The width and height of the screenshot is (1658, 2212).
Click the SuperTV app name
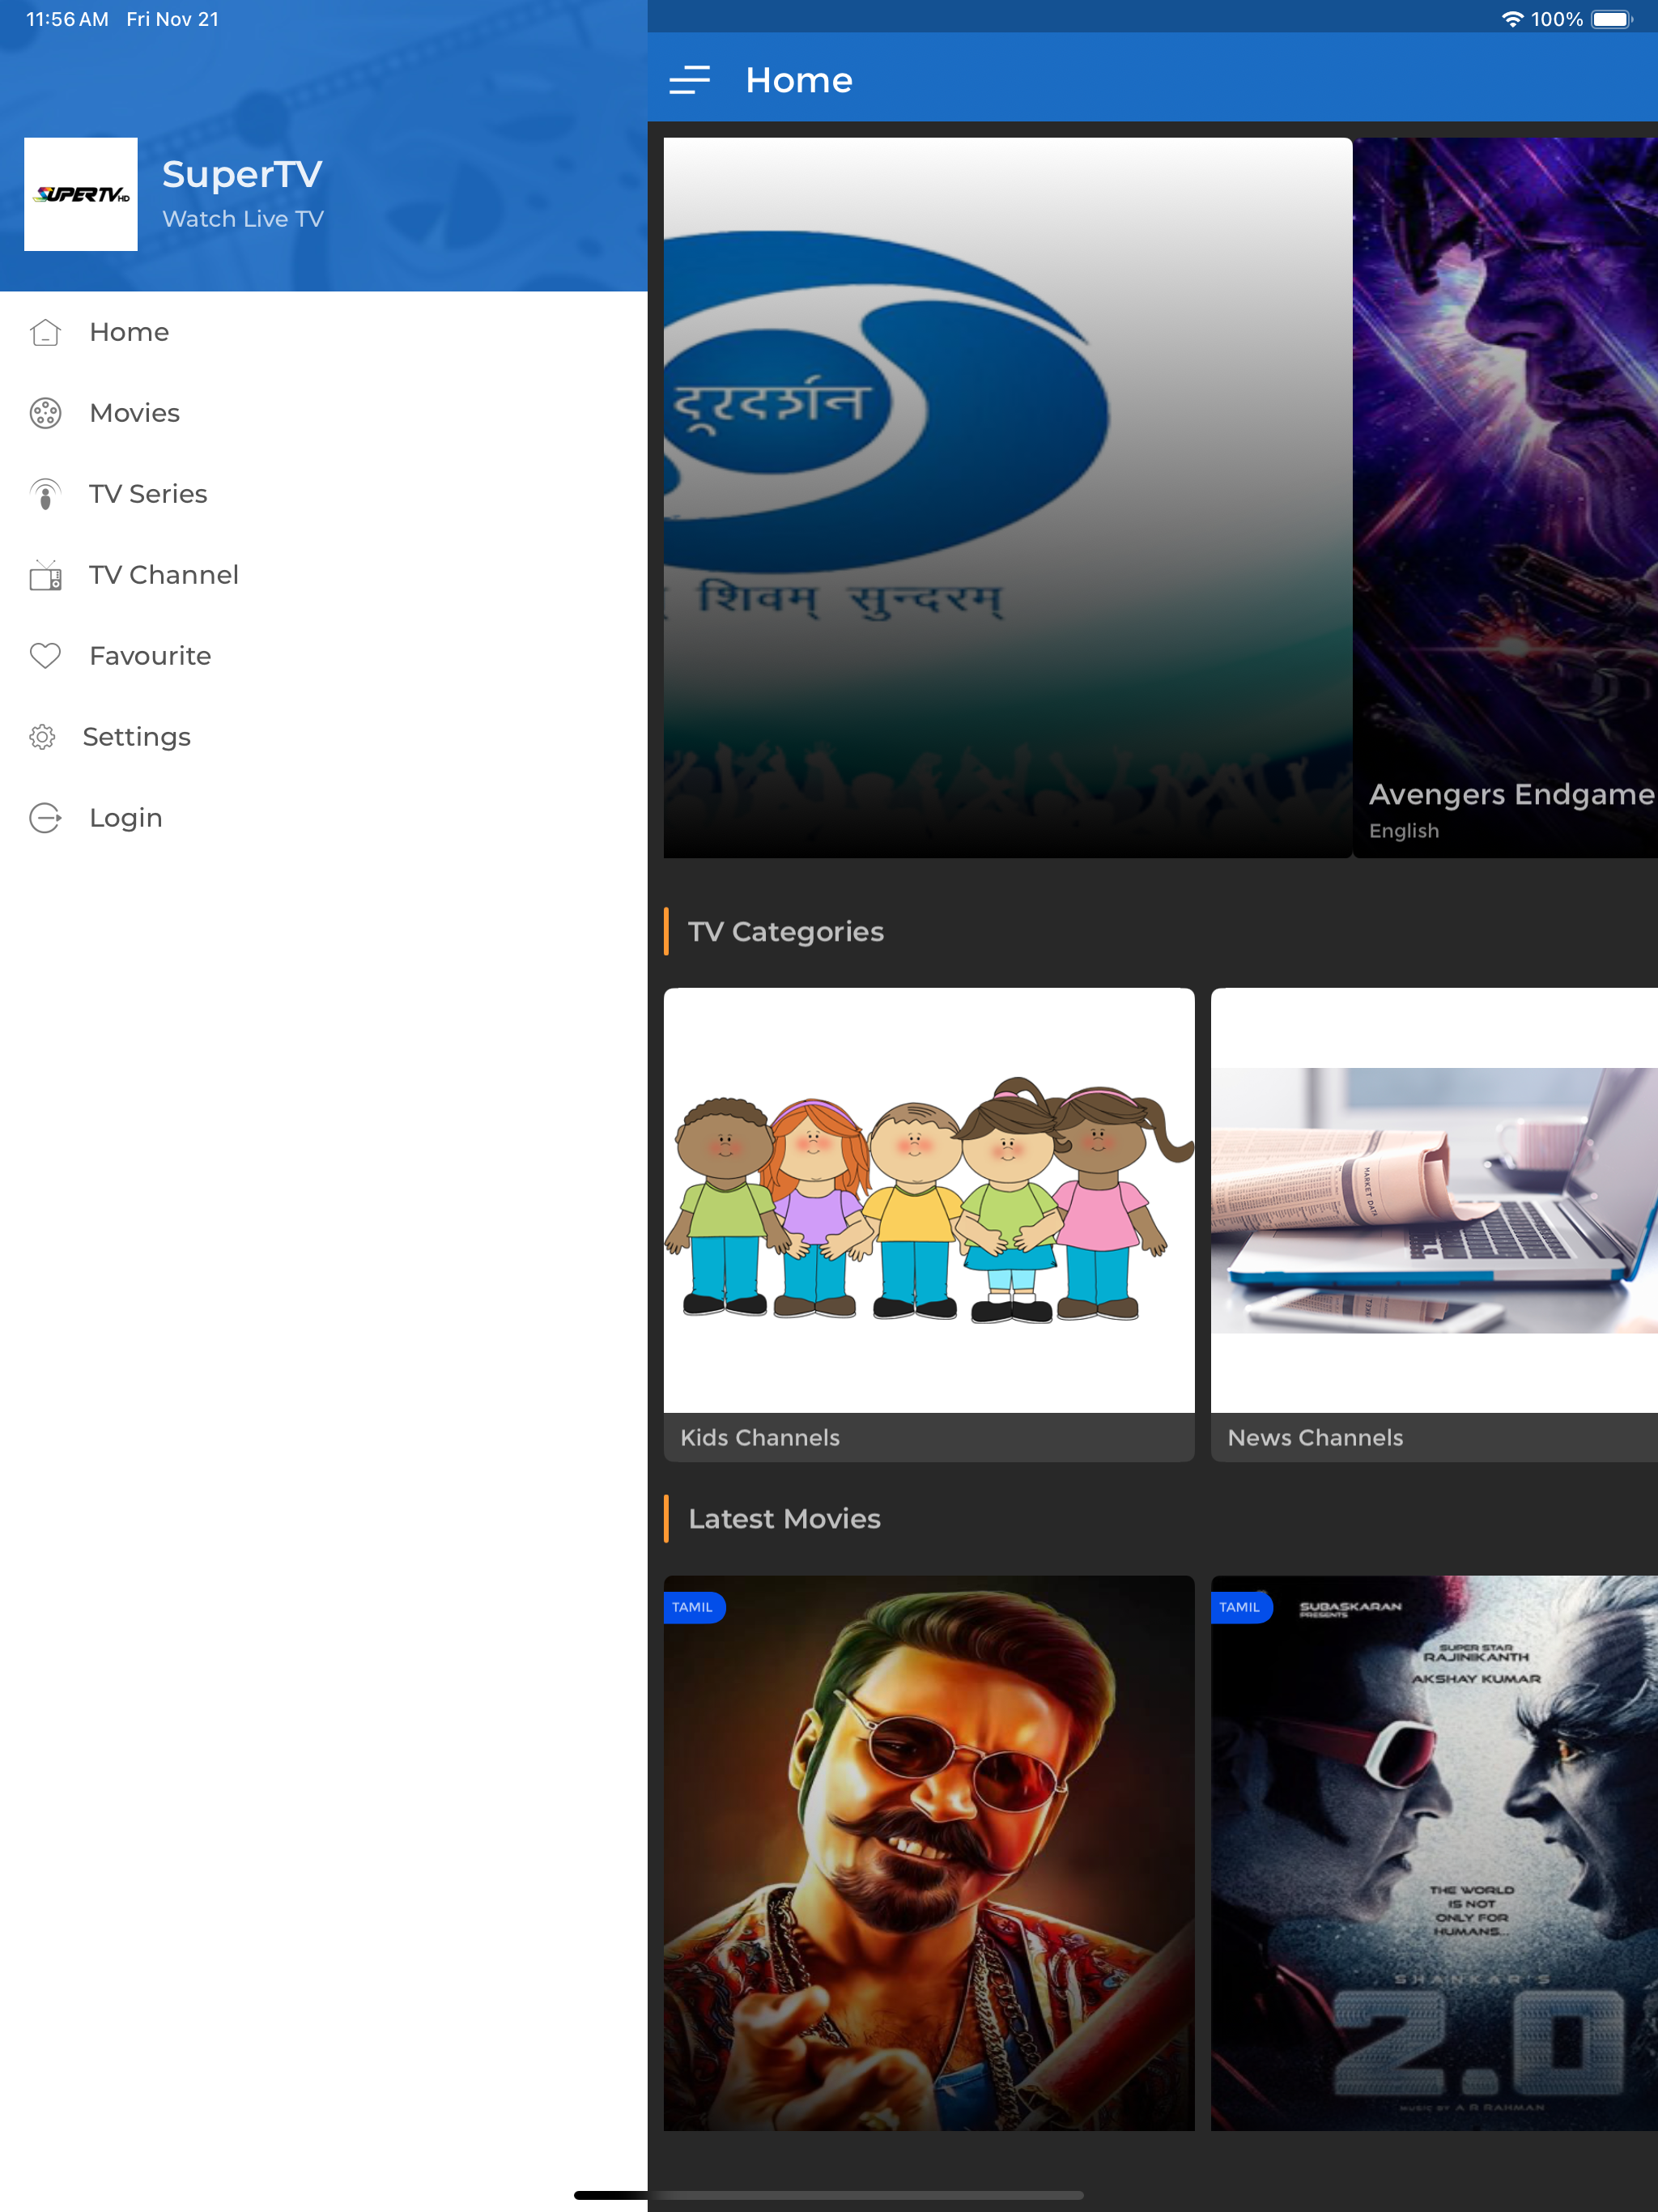[242, 174]
